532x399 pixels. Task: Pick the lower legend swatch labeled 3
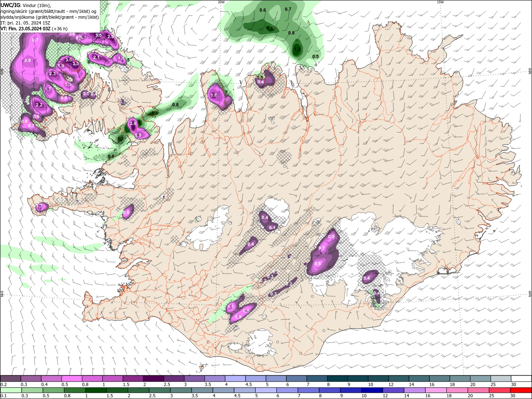[180, 390]
